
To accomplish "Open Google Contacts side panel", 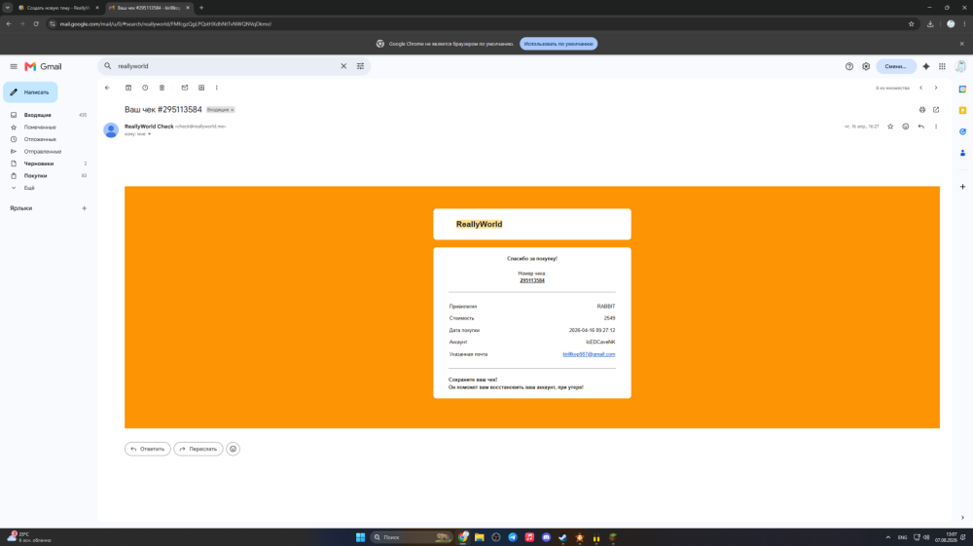I will click(x=962, y=153).
